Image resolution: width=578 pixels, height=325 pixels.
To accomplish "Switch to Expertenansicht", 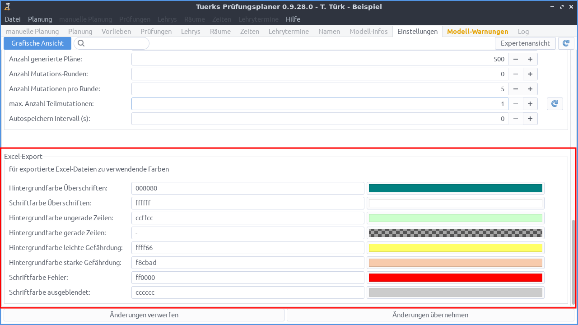I will coord(525,43).
